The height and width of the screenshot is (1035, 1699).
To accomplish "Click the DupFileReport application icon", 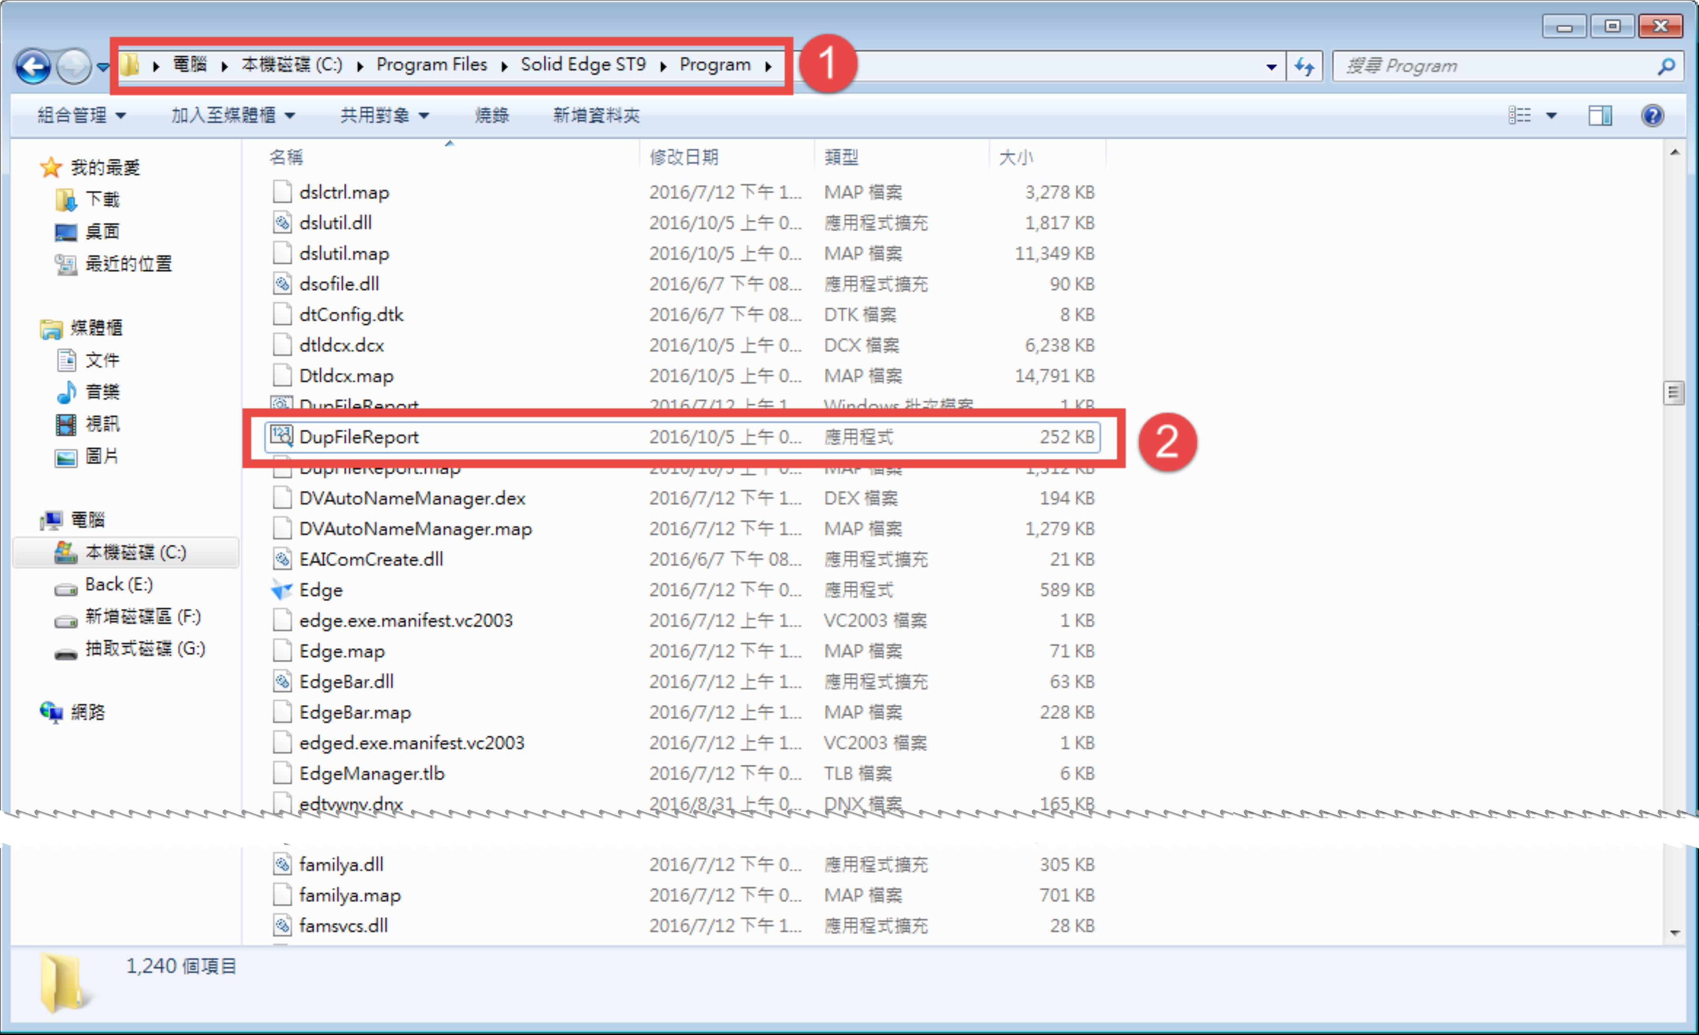I will (281, 436).
